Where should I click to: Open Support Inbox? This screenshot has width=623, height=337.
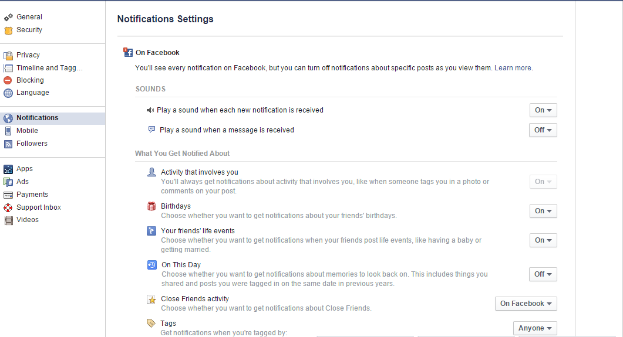pos(39,207)
